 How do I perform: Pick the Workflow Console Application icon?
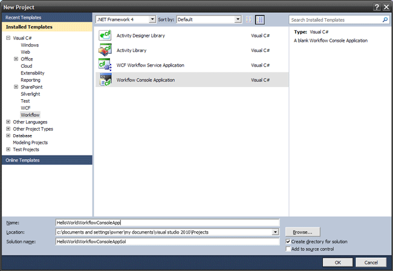point(105,80)
